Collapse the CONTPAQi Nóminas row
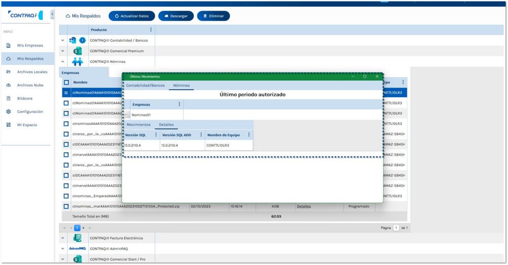The height and width of the screenshot is (265, 508). (x=63, y=62)
